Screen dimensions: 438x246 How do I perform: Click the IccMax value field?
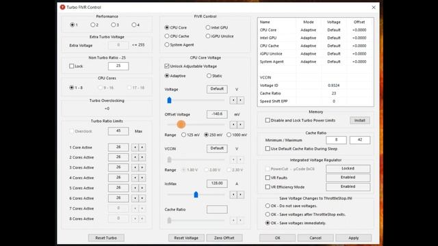point(217,184)
